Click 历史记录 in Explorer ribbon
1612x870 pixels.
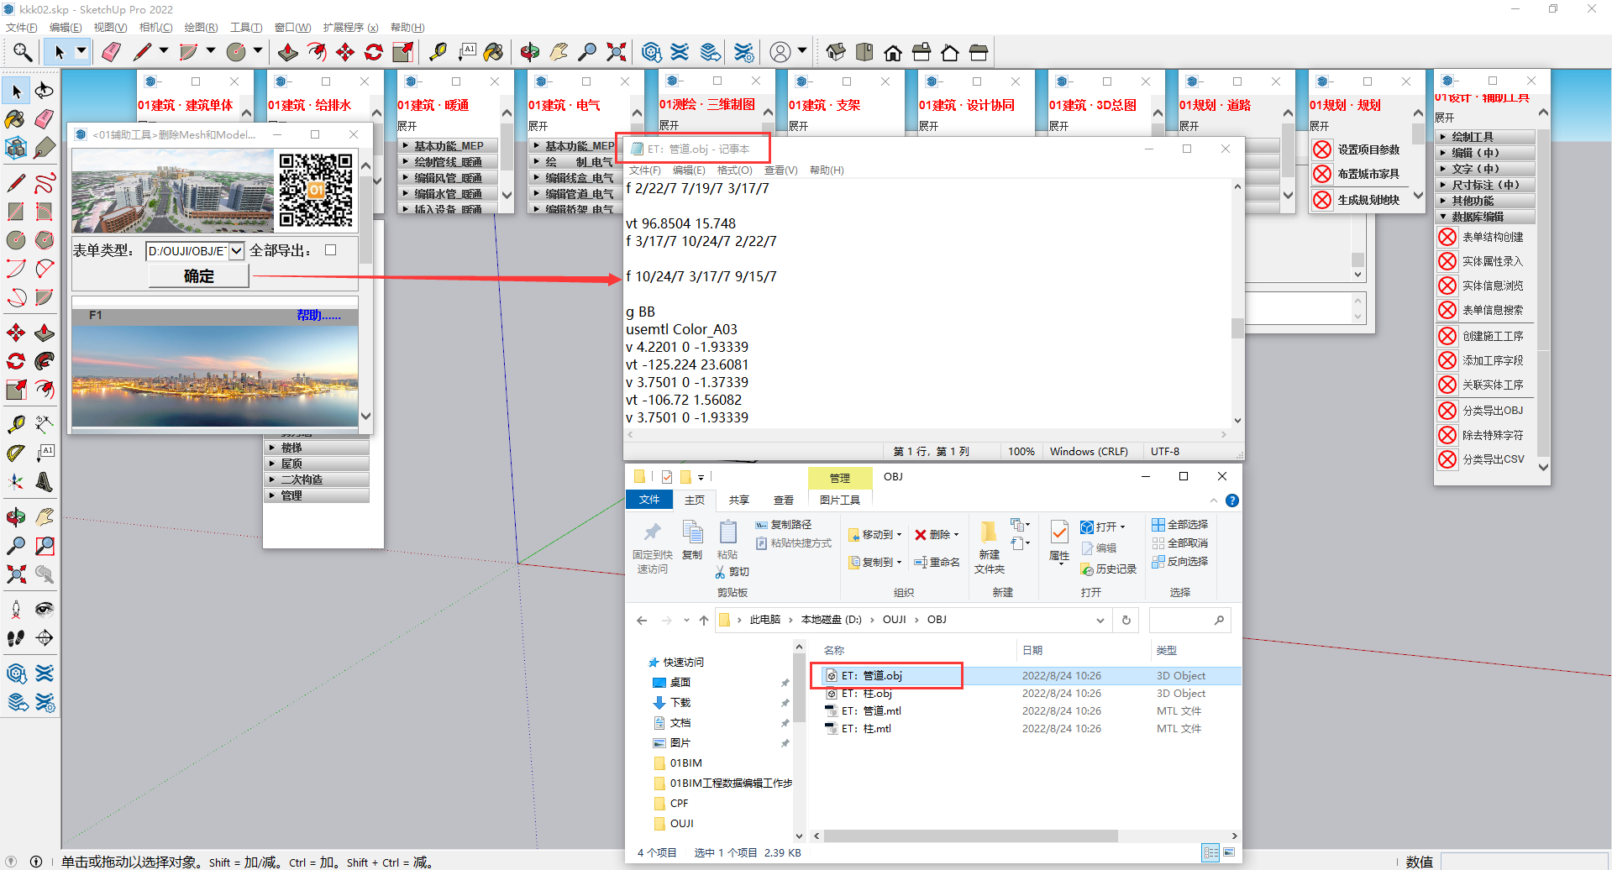coord(1108,569)
